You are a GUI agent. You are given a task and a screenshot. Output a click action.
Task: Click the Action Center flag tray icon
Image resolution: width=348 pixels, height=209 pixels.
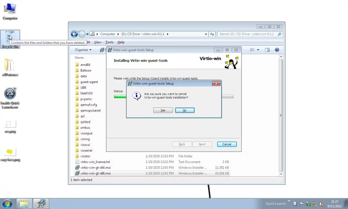302,204
